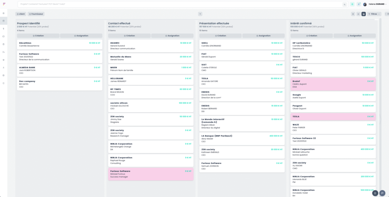Click the bookmark icon at the bottom right
Viewport: 389px width, 197px height.
(375, 193)
